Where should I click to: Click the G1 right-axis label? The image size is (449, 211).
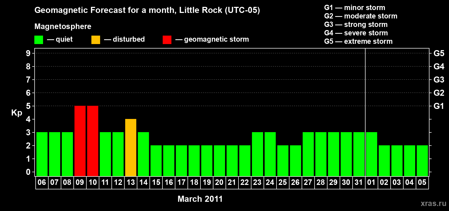click(x=439, y=106)
